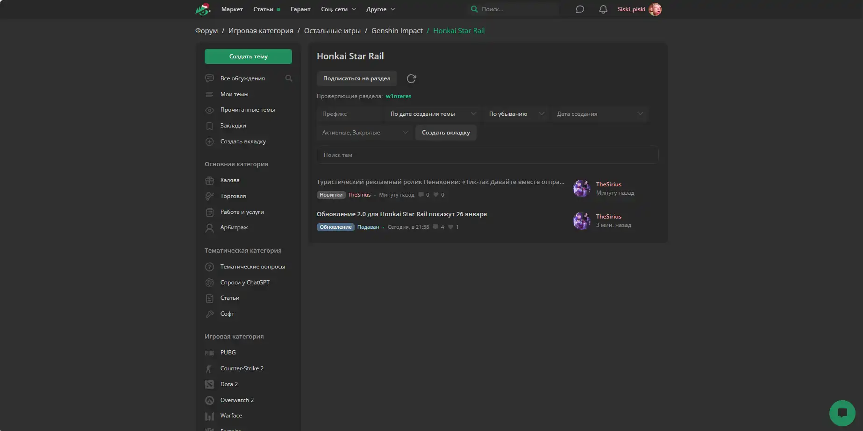Click the plus icon for Создать вкладку
This screenshot has height=431, width=863.
tap(210, 141)
